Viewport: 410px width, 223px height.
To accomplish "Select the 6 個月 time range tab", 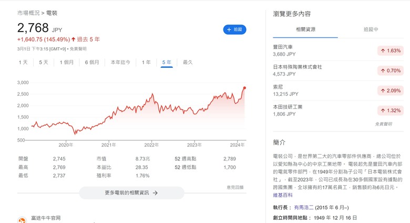I will [x=92, y=62].
